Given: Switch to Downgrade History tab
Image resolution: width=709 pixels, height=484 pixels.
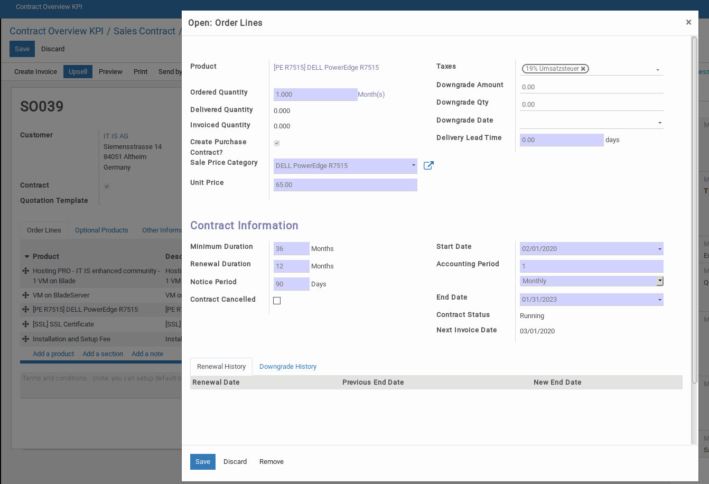Looking at the screenshot, I should click(288, 367).
